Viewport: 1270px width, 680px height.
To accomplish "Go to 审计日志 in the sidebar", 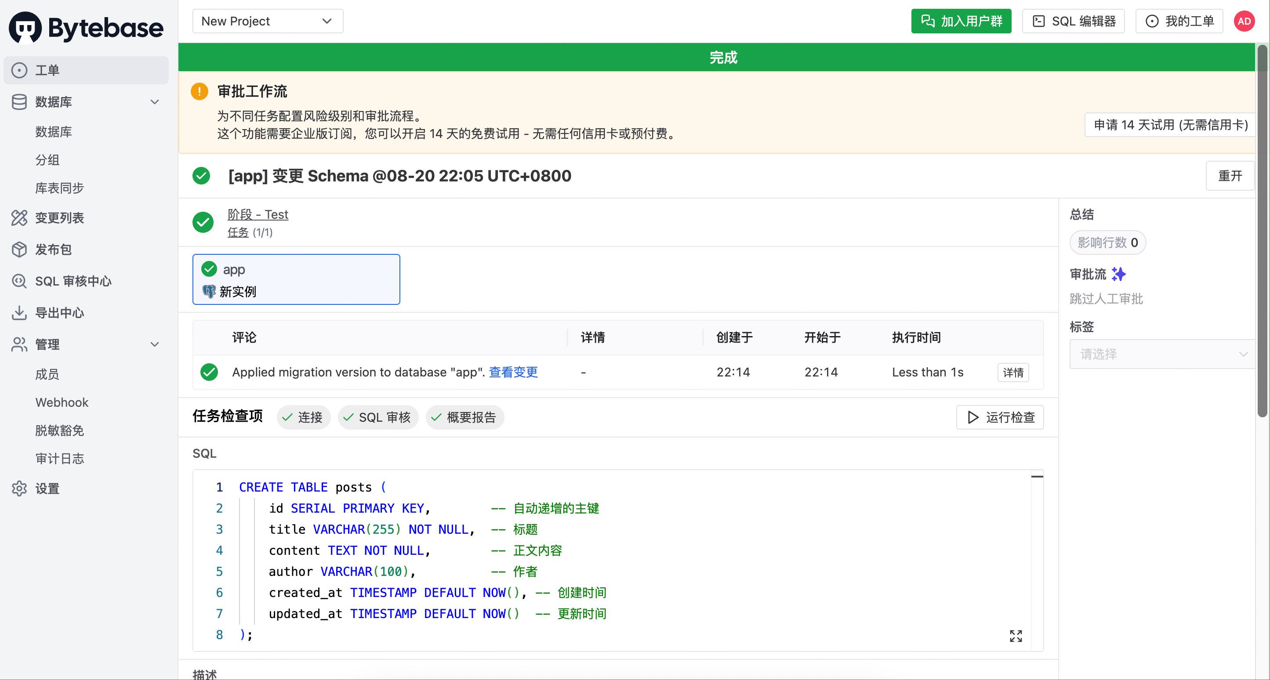I will point(60,458).
